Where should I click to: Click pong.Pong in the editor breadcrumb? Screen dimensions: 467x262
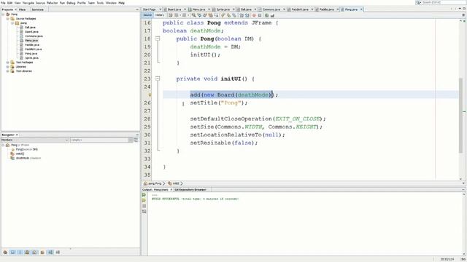coord(155,183)
